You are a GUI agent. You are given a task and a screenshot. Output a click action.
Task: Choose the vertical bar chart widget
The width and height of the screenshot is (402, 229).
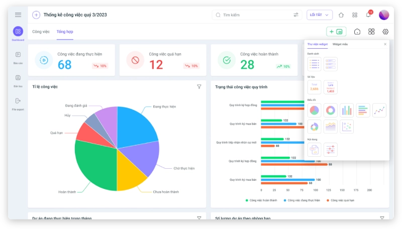point(347,110)
